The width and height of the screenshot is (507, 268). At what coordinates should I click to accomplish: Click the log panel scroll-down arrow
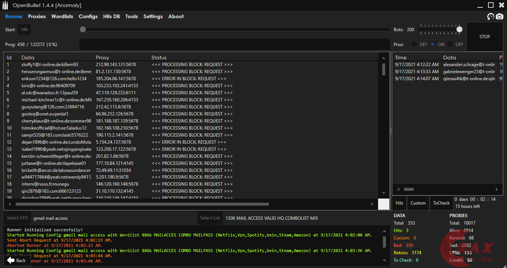pos(384,261)
